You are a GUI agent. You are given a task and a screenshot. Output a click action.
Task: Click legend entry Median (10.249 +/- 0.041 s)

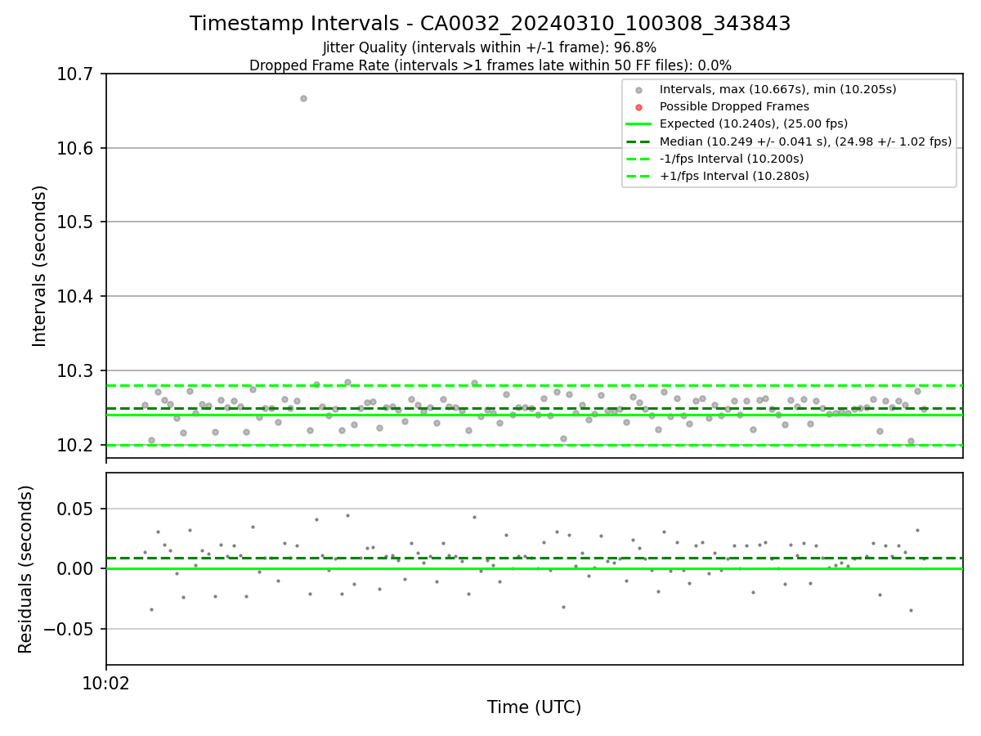point(805,141)
